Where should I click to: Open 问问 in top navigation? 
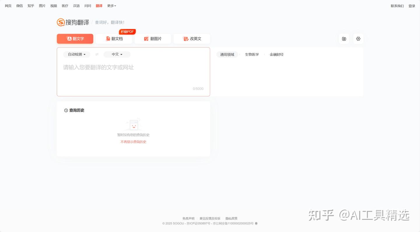click(88, 6)
